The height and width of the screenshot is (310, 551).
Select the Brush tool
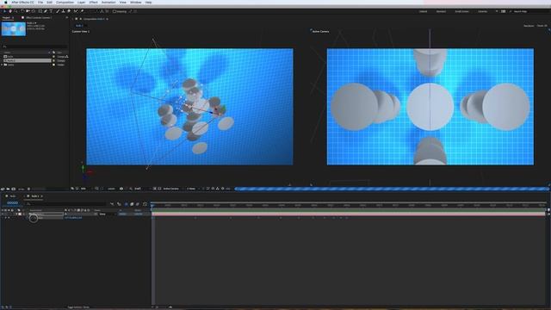(x=58, y=11)
